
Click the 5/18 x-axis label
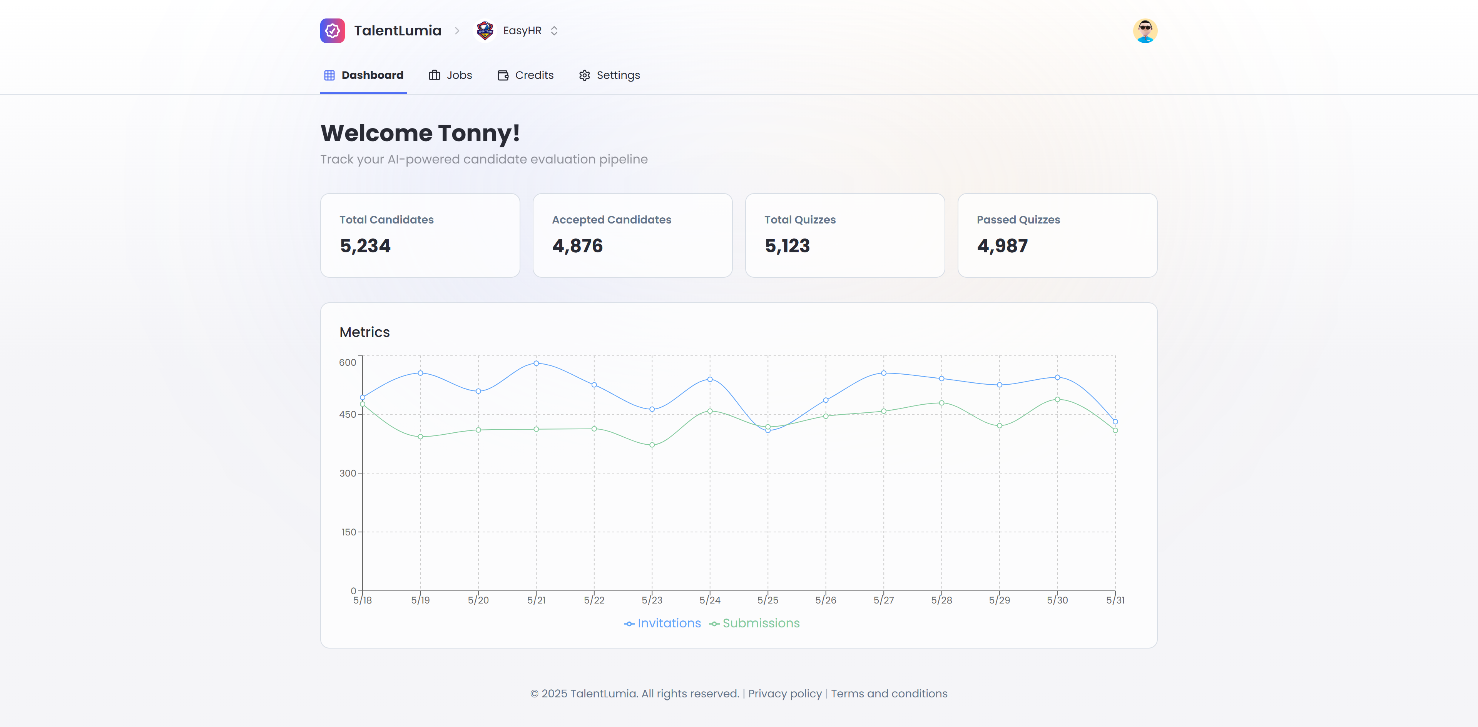pyautogui.click(x=362, y=600)
